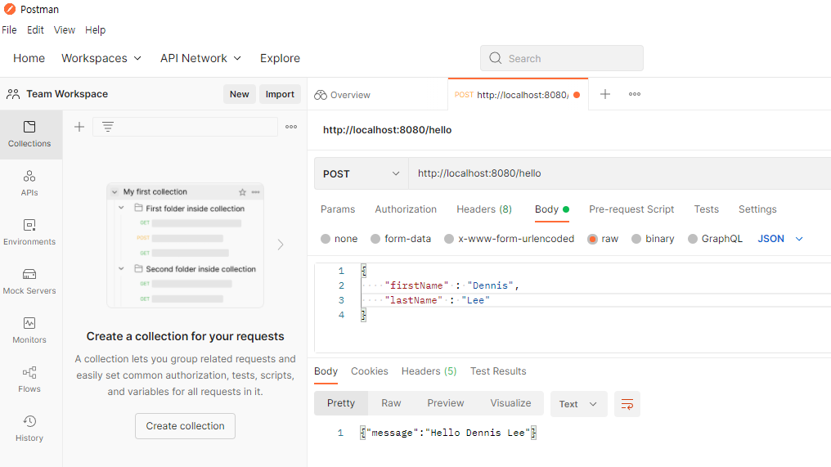This screenshot has width=831, height=467.
Task: Open the response Cookies tab
Action: pyautogui.click(x=370, y=371)
